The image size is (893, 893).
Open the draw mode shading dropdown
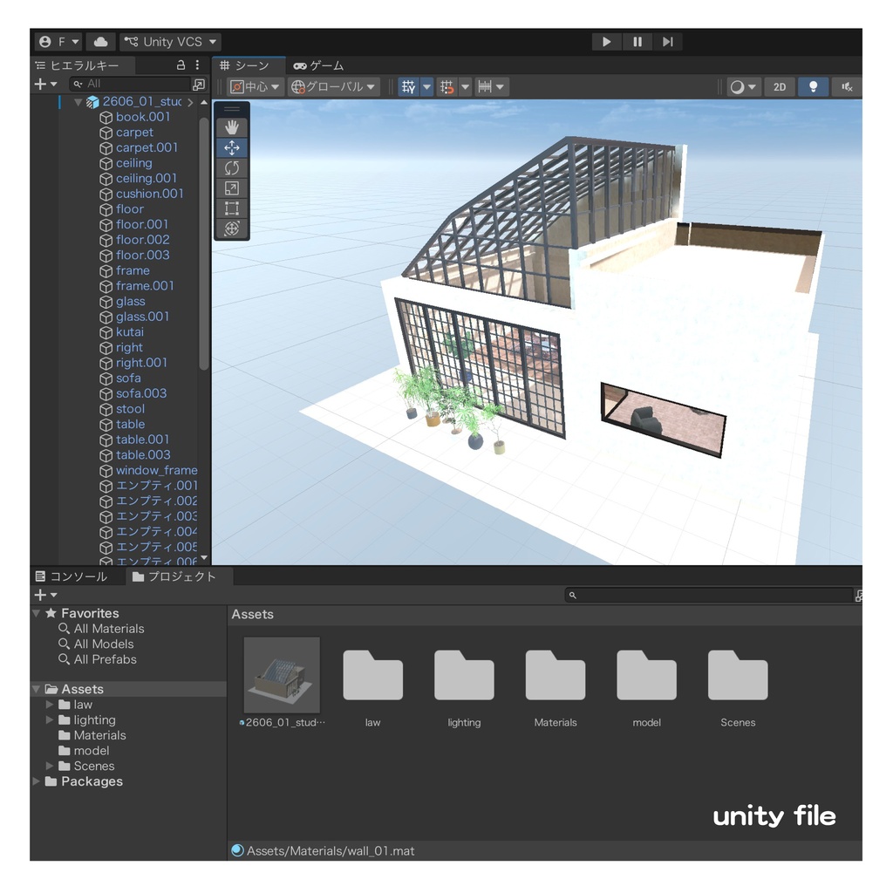744,86
